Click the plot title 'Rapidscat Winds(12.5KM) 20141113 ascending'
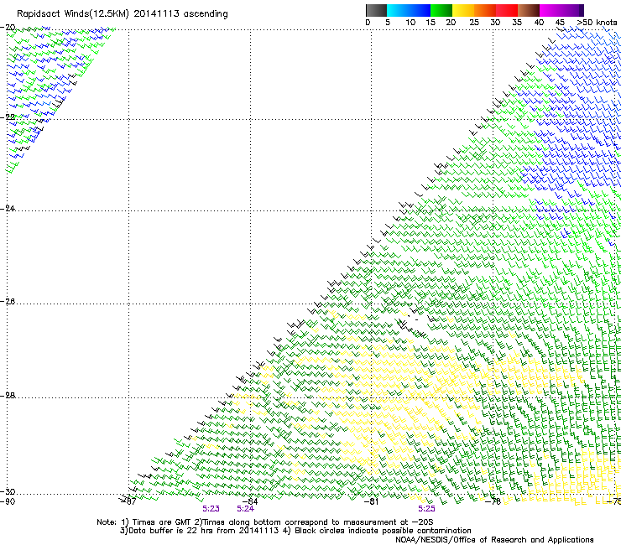The width and height of the screenshot is (621, 545). (123, 14)
